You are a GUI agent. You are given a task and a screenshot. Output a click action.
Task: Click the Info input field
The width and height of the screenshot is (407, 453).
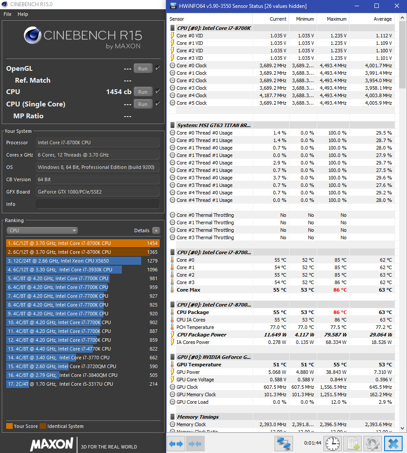click(97, 204)
